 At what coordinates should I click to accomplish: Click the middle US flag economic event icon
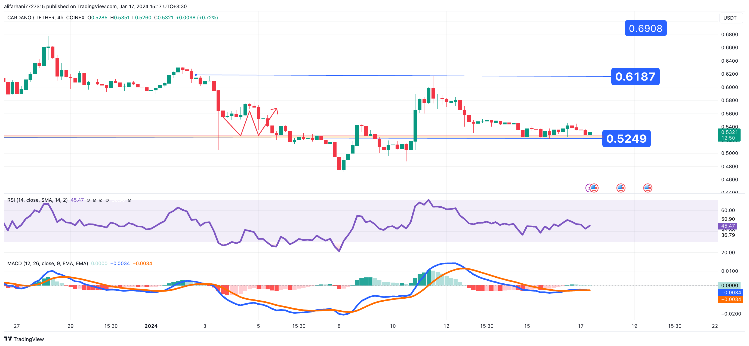point(621,188)
